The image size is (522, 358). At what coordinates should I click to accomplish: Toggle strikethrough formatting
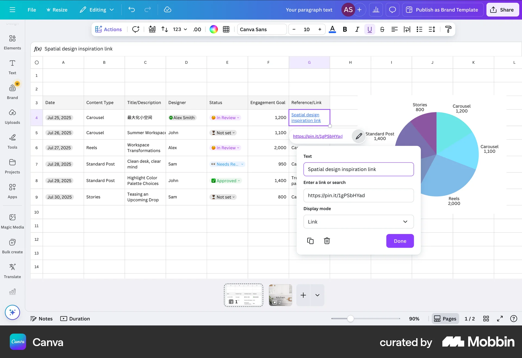tap(382, 29)
